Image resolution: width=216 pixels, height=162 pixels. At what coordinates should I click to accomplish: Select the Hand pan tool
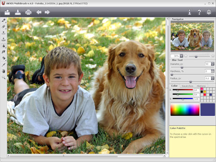[3, 71]
